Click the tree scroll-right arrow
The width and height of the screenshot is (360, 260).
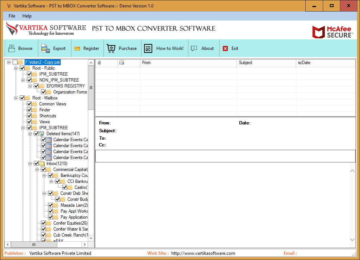click(85, 245)
